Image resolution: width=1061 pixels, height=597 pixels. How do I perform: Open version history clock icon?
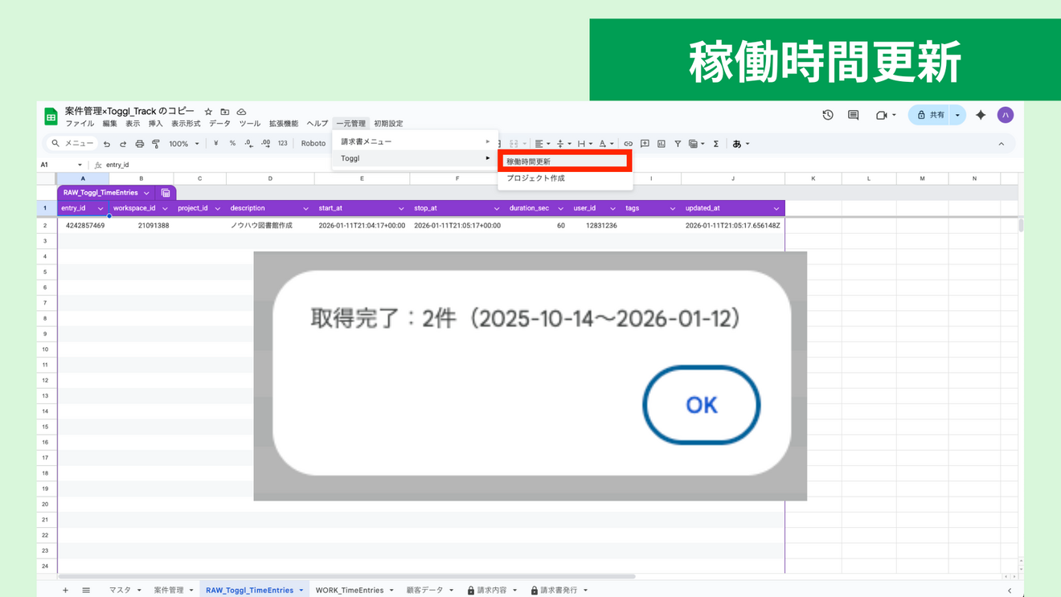coord(828,115)
